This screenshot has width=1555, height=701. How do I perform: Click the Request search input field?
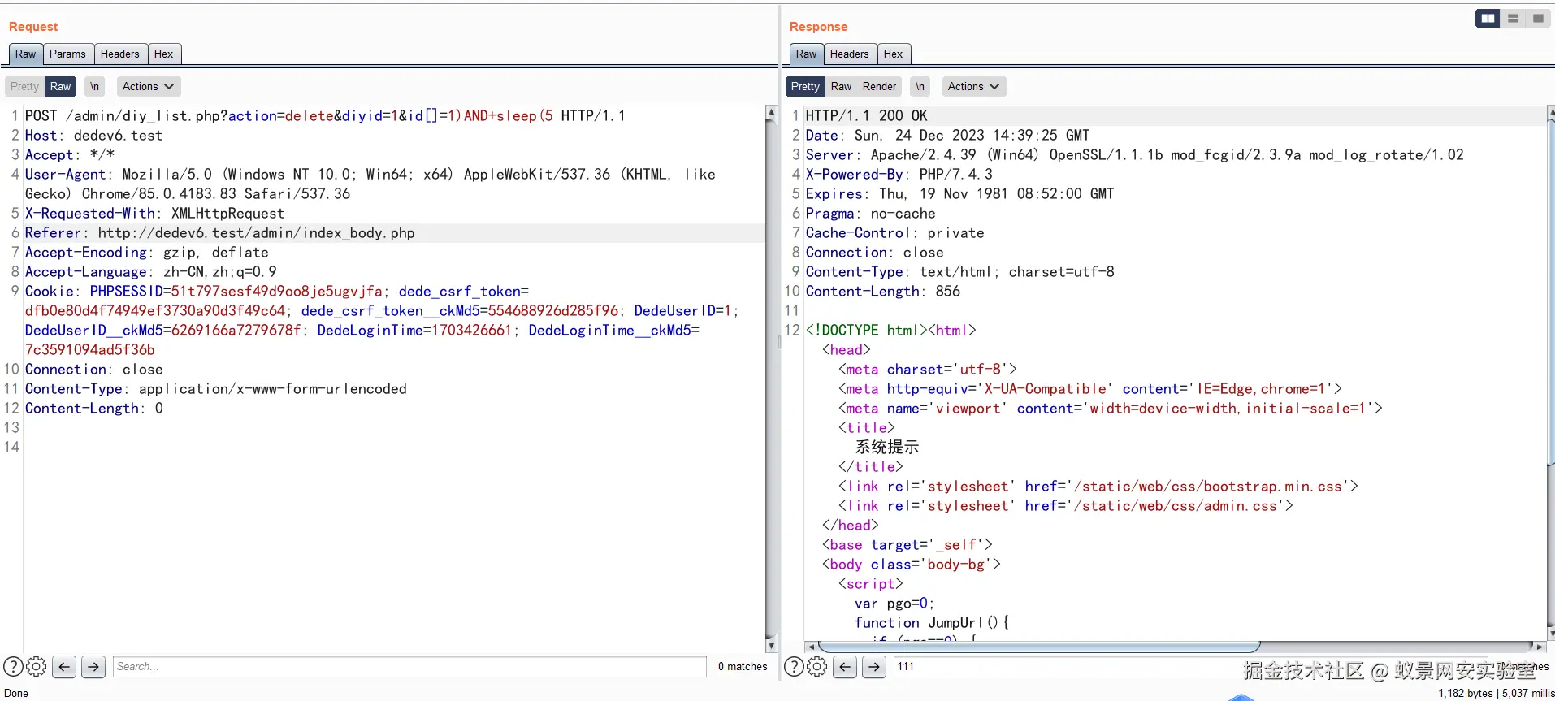pyautogui.click(x=409, y=667)
